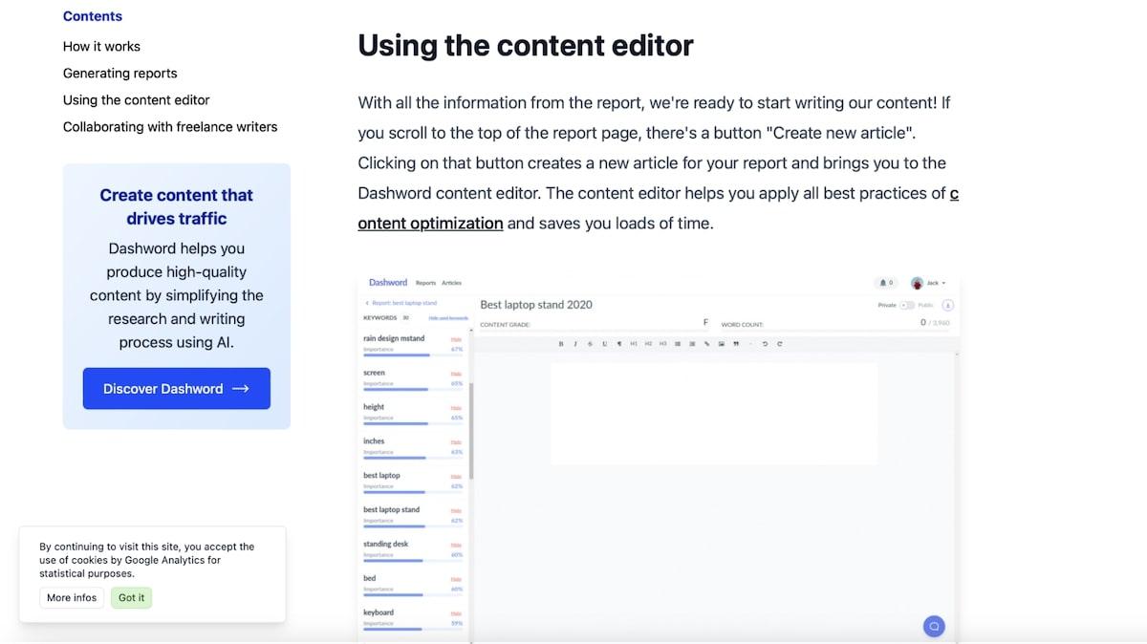Insert a bulleted list

[678, 344]
